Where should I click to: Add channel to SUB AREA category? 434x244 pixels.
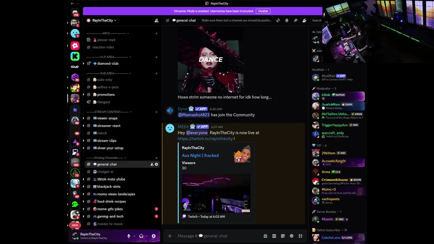[x=156, y=73]
